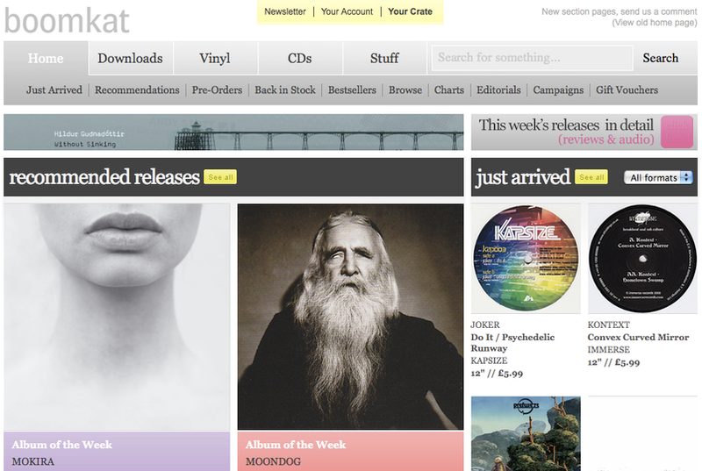
Task: Click the landscape artwork cover below Joker
Action: point(526,433)
